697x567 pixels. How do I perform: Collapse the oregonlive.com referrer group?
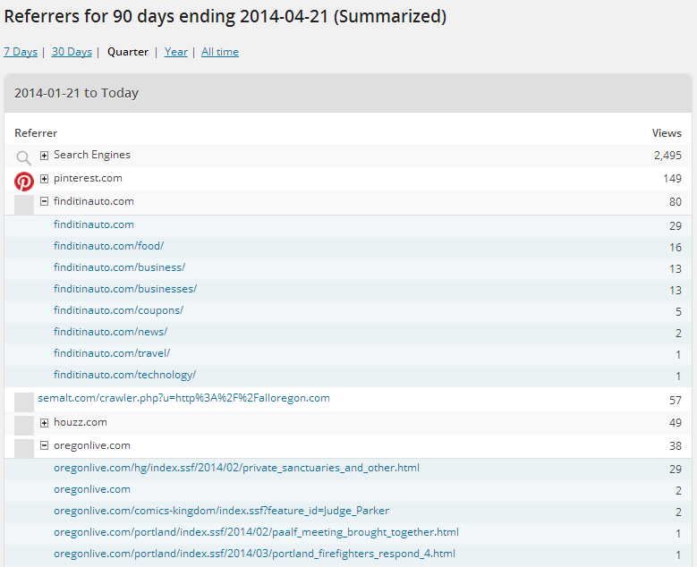coord(44,445)
